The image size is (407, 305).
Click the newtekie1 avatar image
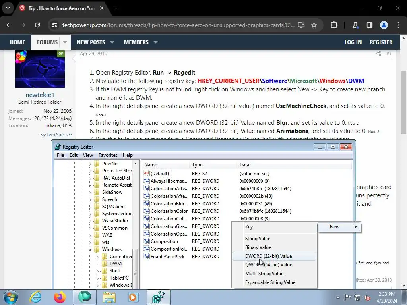40,69
